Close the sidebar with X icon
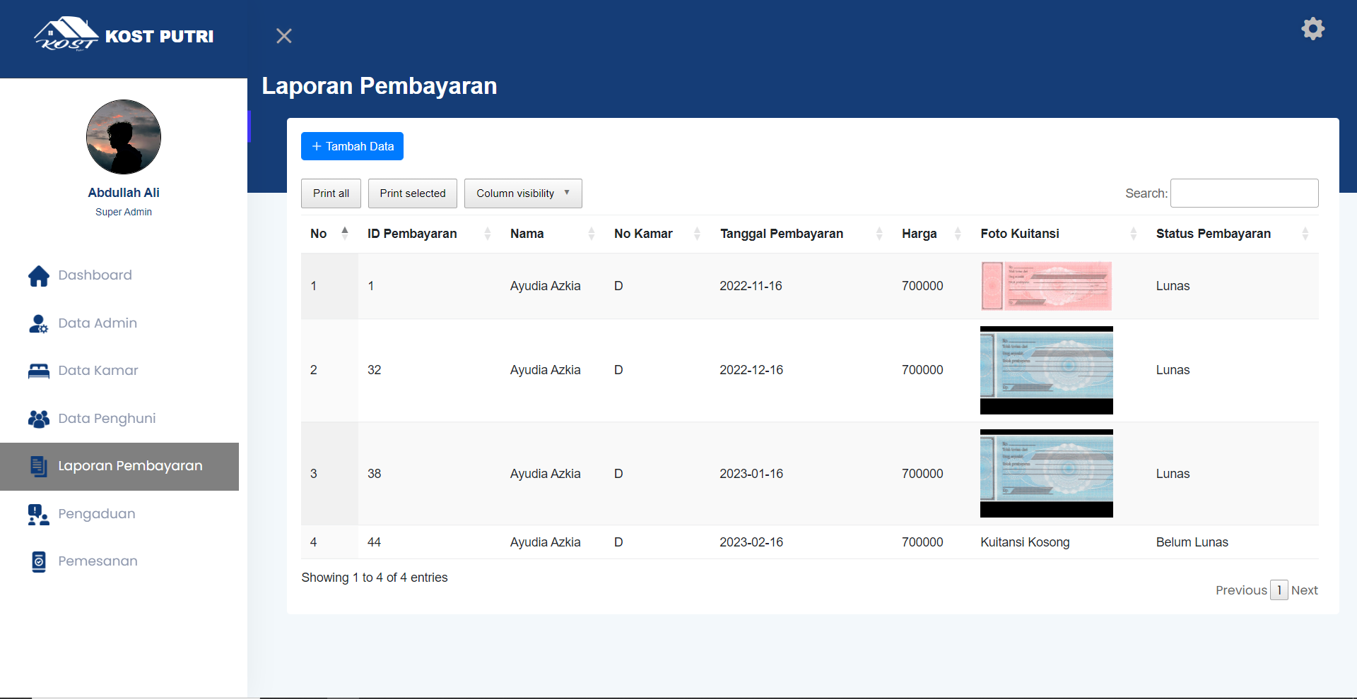Screen dimensions: 1357x699 pos(283,36)
